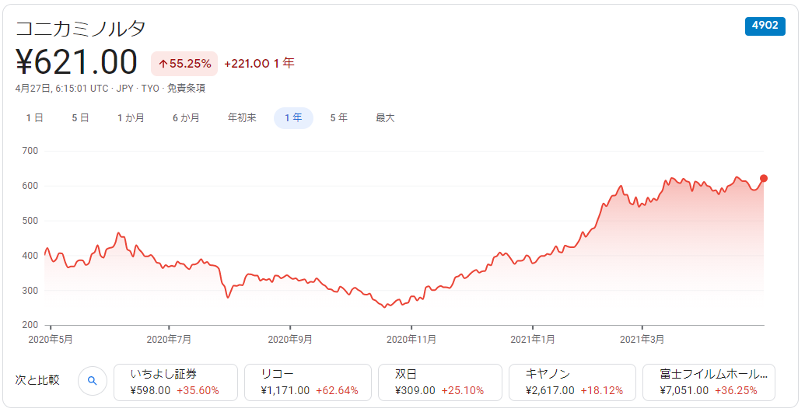Click the ¥621.00 price value
Image resolution: width=805 pixels, height=412 pixels.
click(77, 62)
